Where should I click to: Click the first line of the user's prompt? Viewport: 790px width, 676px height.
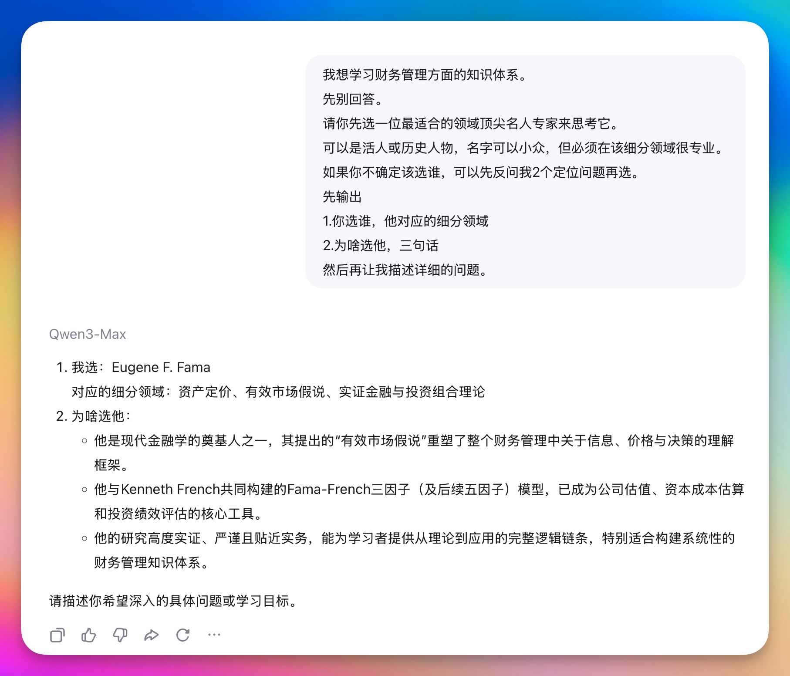(x=424, y=75)
